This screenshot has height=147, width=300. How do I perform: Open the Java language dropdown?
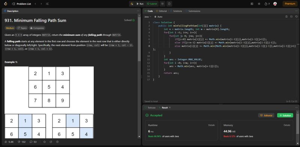tap(147, 17)
